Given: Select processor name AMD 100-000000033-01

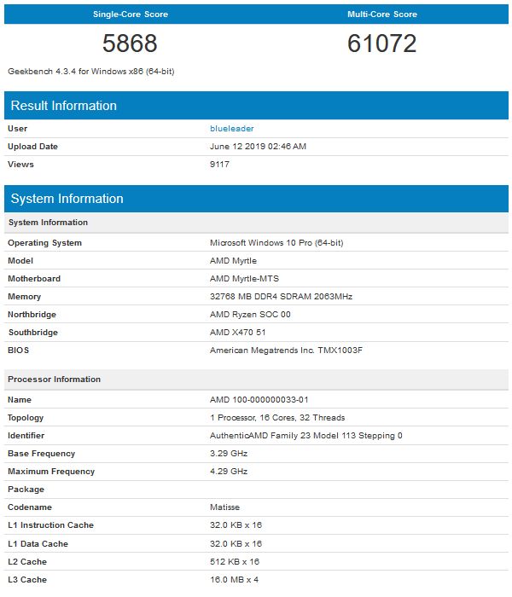Looking at the screenshot, I should 259,400.
